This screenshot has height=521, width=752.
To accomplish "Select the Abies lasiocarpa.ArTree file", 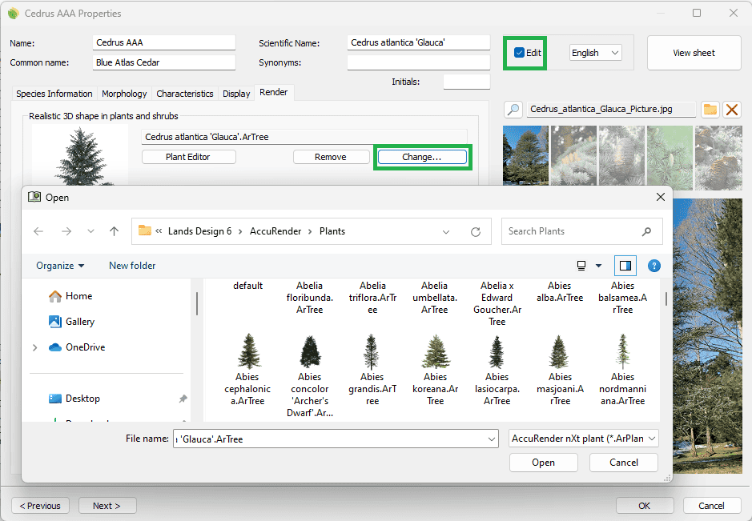I will (x=497, y=370).
